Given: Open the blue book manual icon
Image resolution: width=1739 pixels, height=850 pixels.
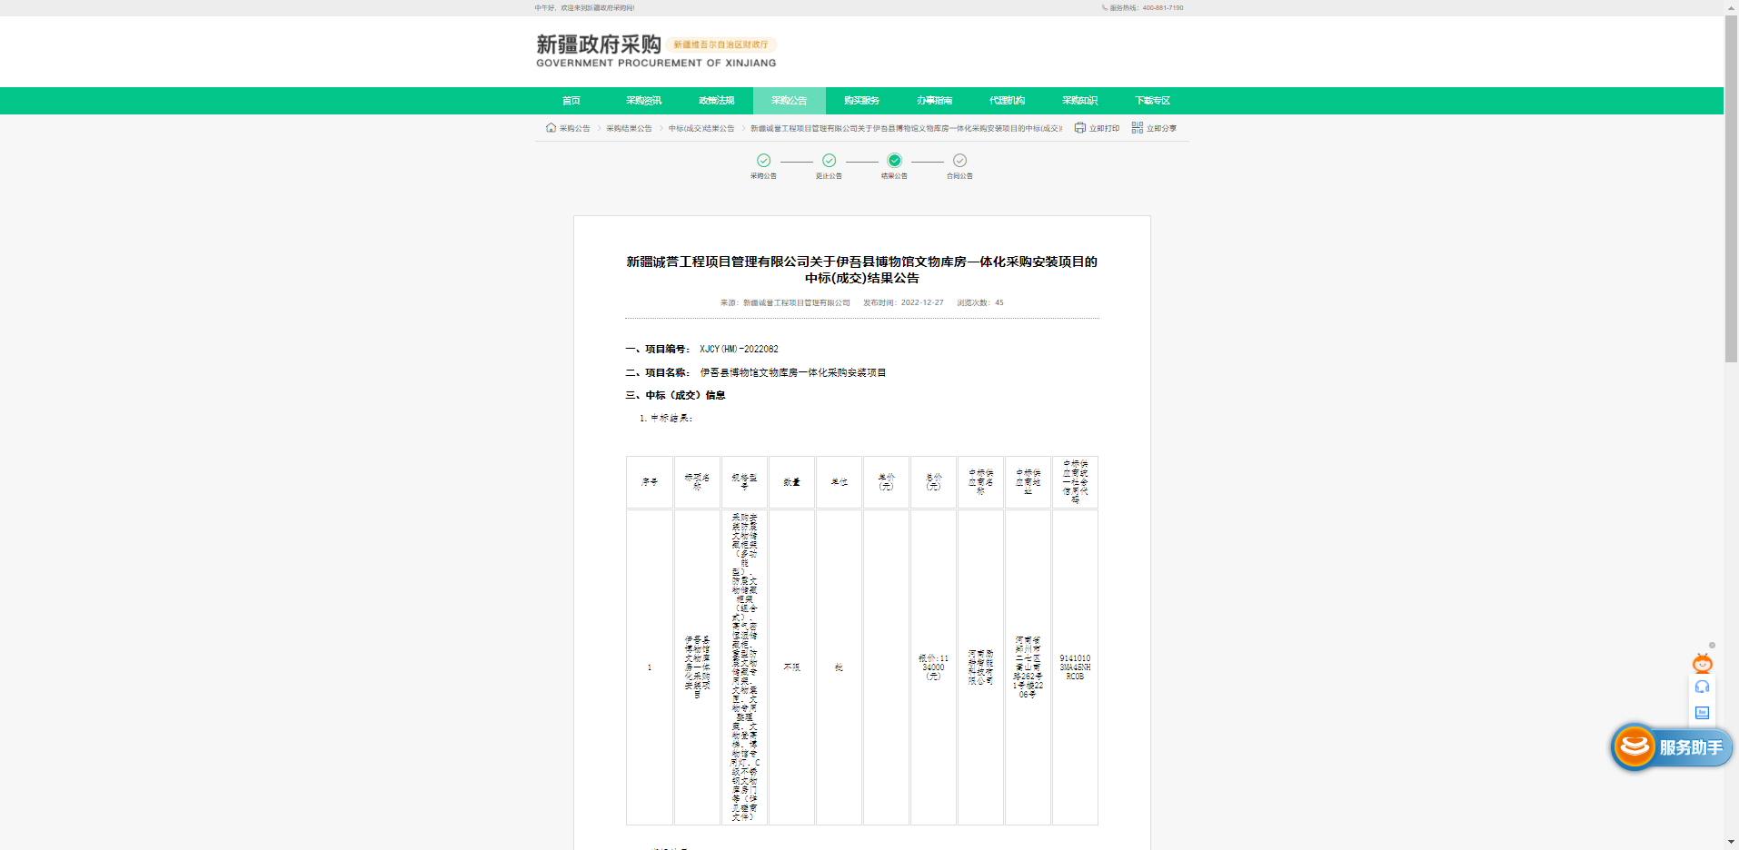Looking at the screenshot, I should (x=1702, y=713).
